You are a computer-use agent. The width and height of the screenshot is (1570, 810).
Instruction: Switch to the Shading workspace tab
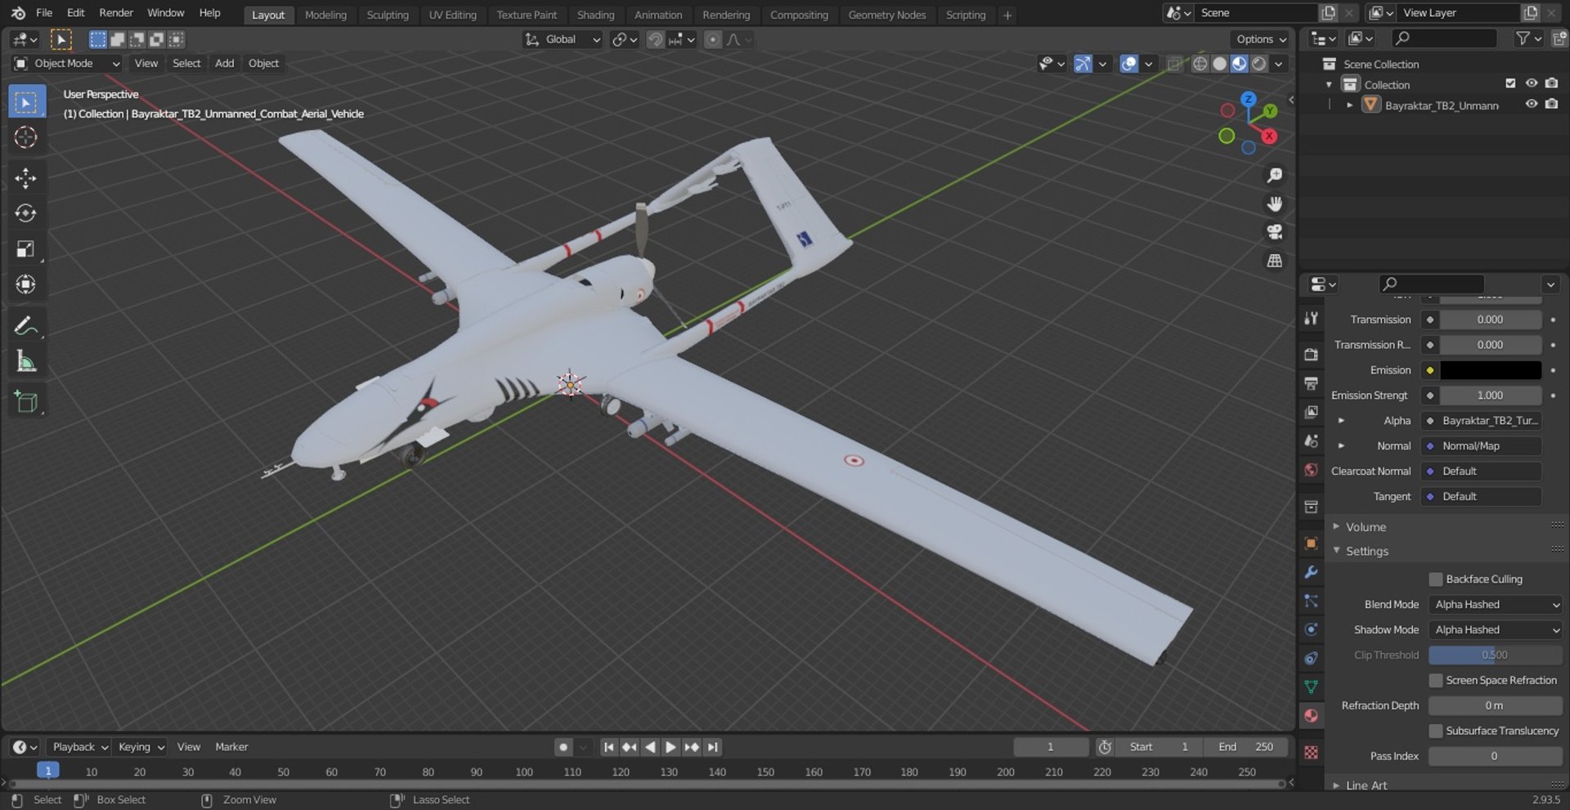click(x=595, y=15)
